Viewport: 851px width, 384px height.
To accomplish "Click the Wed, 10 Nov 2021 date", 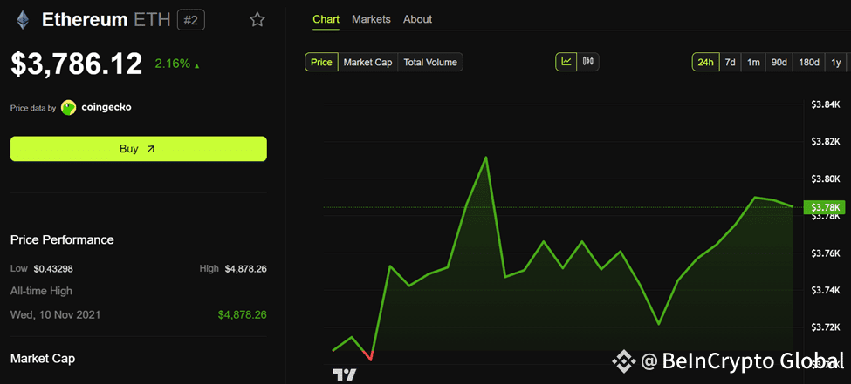I will (x=55, y=314).
